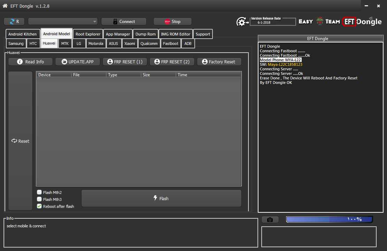Enable the Flash Mth3 checkbox
Screen dimensions: 387x251
pyautogui.click(x=39, y=199)
